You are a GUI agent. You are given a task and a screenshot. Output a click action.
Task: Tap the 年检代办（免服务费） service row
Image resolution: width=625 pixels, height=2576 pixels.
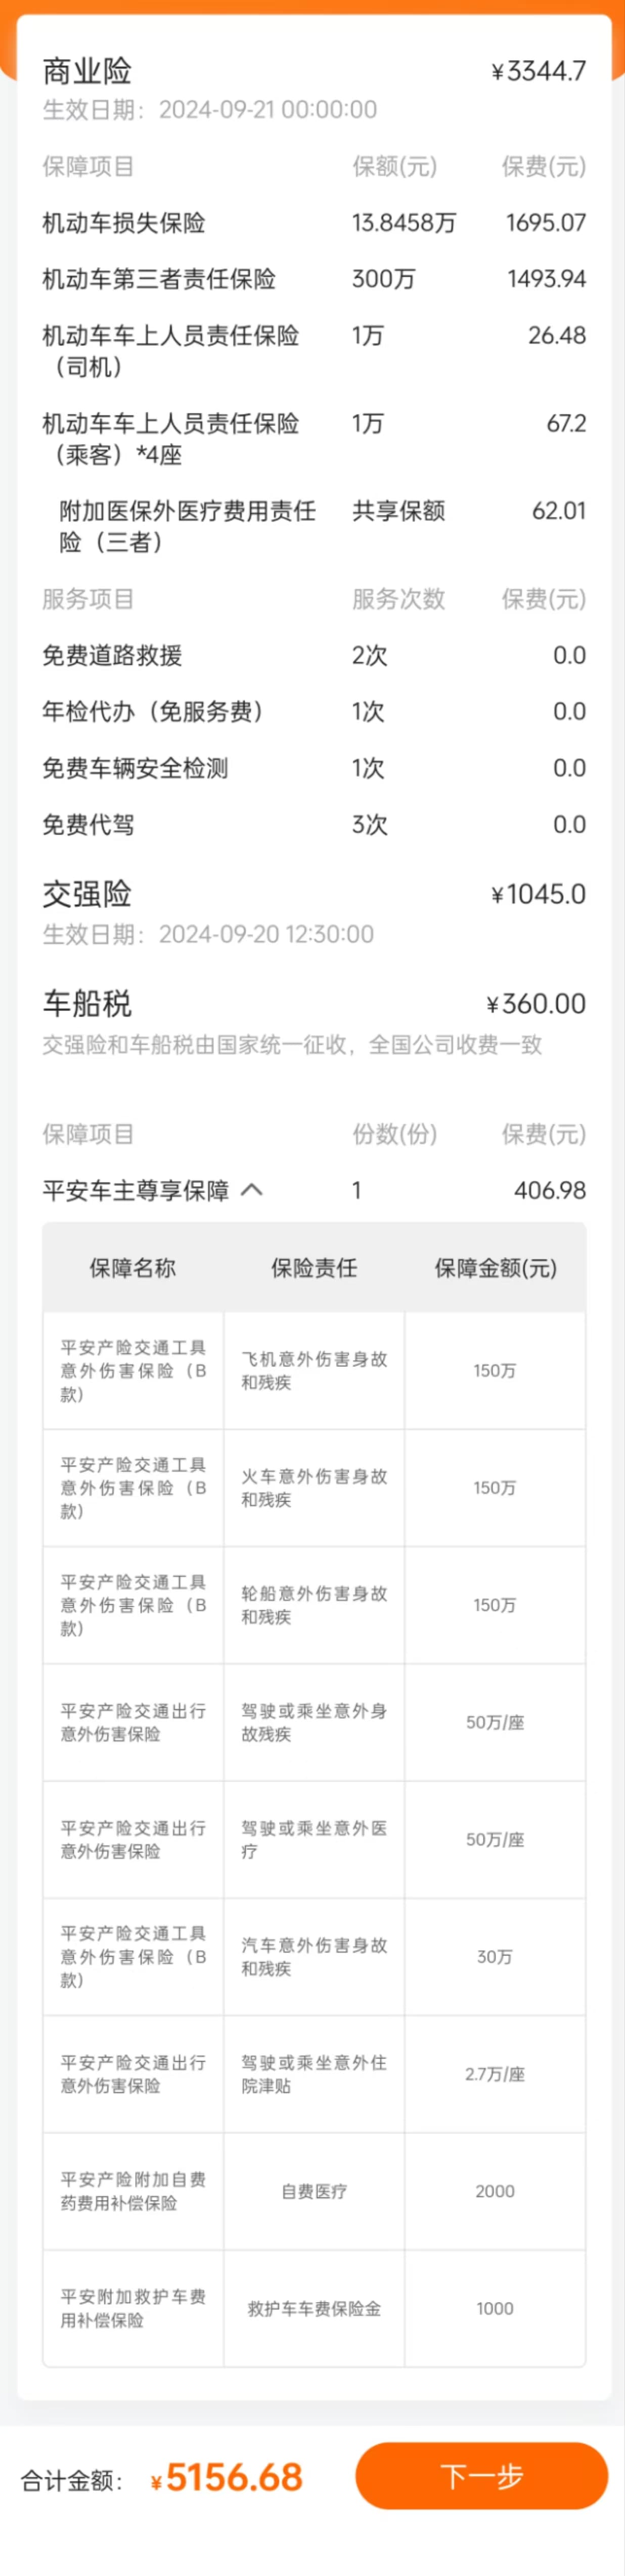coord(314,711)
